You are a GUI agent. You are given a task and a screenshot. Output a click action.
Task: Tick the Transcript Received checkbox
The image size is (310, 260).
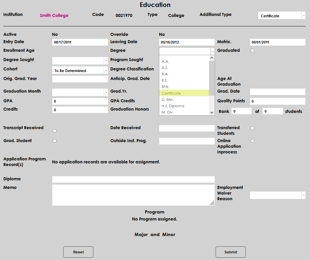click(55, 131)
